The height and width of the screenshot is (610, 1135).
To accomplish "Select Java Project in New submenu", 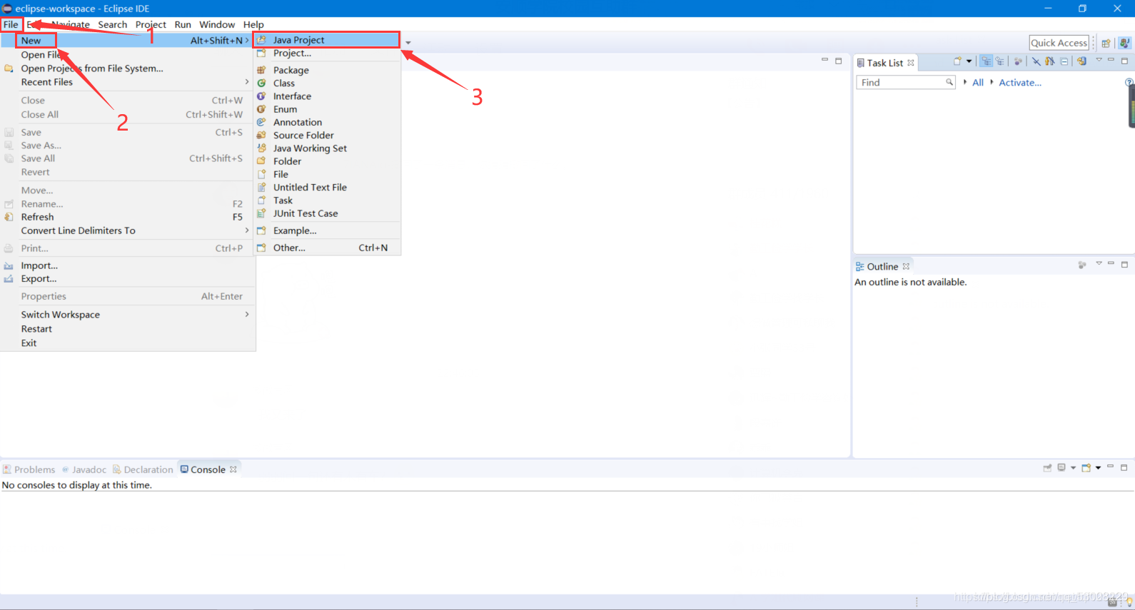I will pyautogui.click(x=327, y=40).
